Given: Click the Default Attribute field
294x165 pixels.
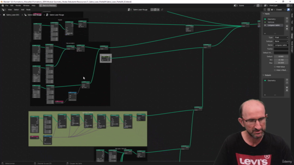Looking at the screenshot, I should tap(281, 53).
